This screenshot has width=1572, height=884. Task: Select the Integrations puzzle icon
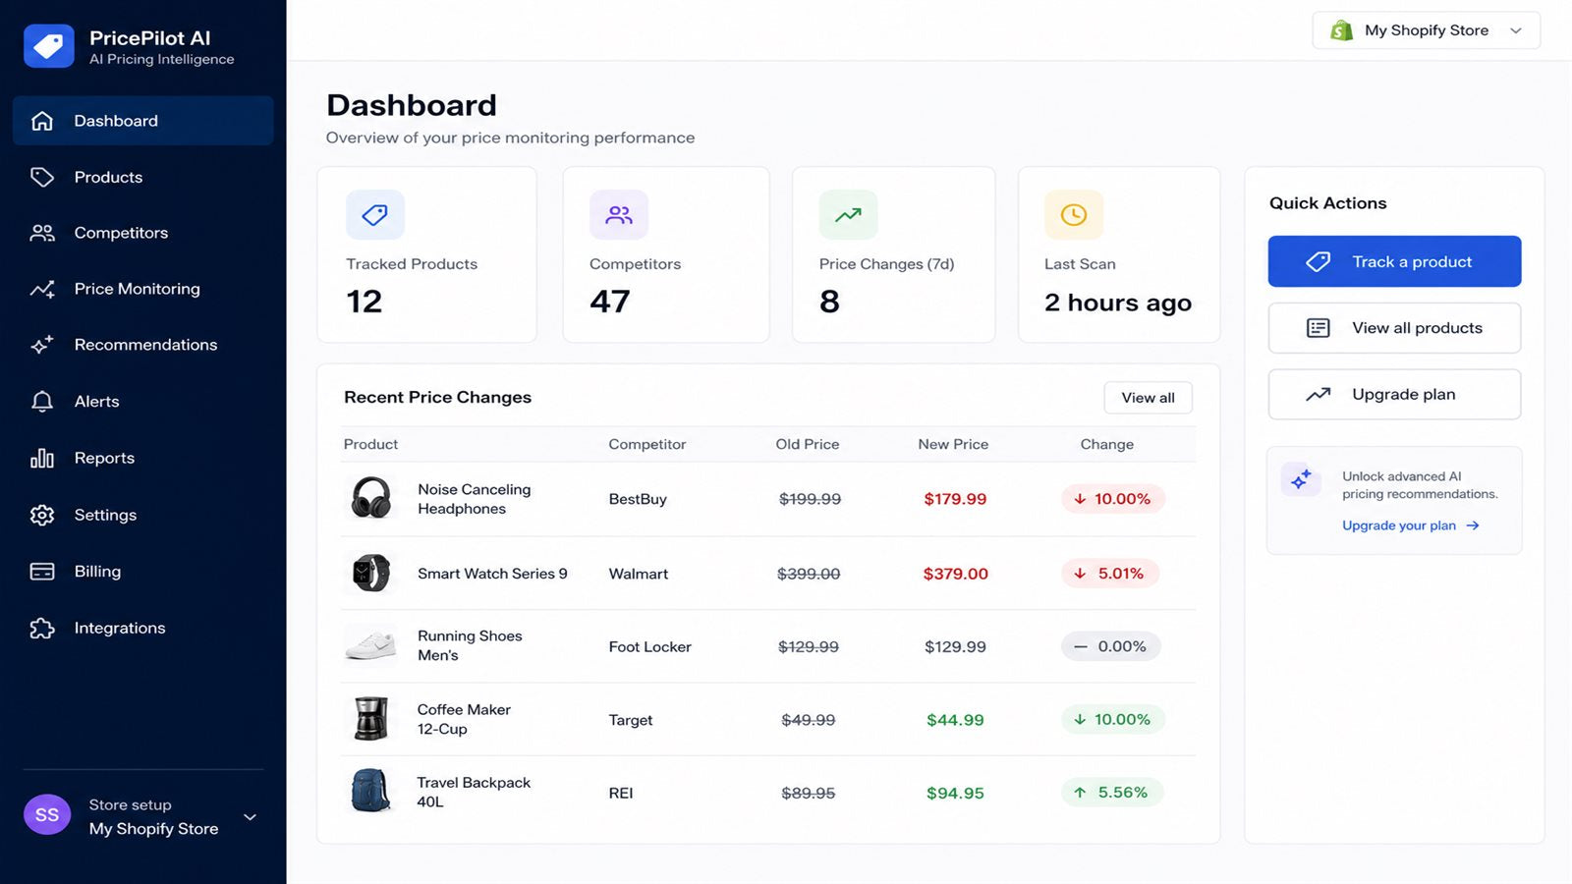pos(42,628)
